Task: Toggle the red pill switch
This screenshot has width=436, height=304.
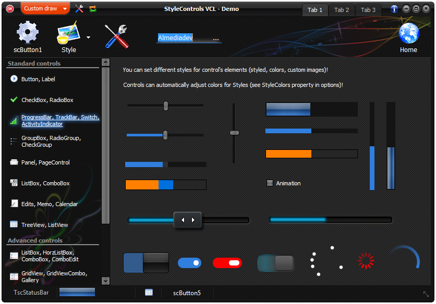Action: pos(227,263)
